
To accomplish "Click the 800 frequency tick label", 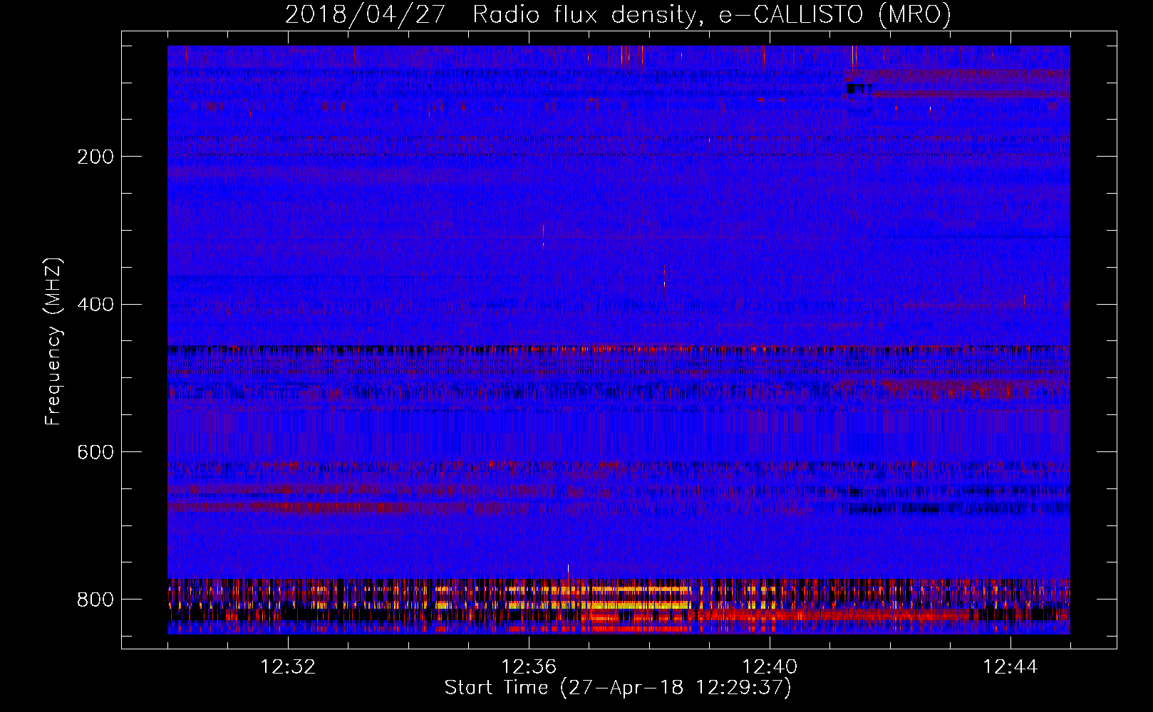I will [95, 600].
